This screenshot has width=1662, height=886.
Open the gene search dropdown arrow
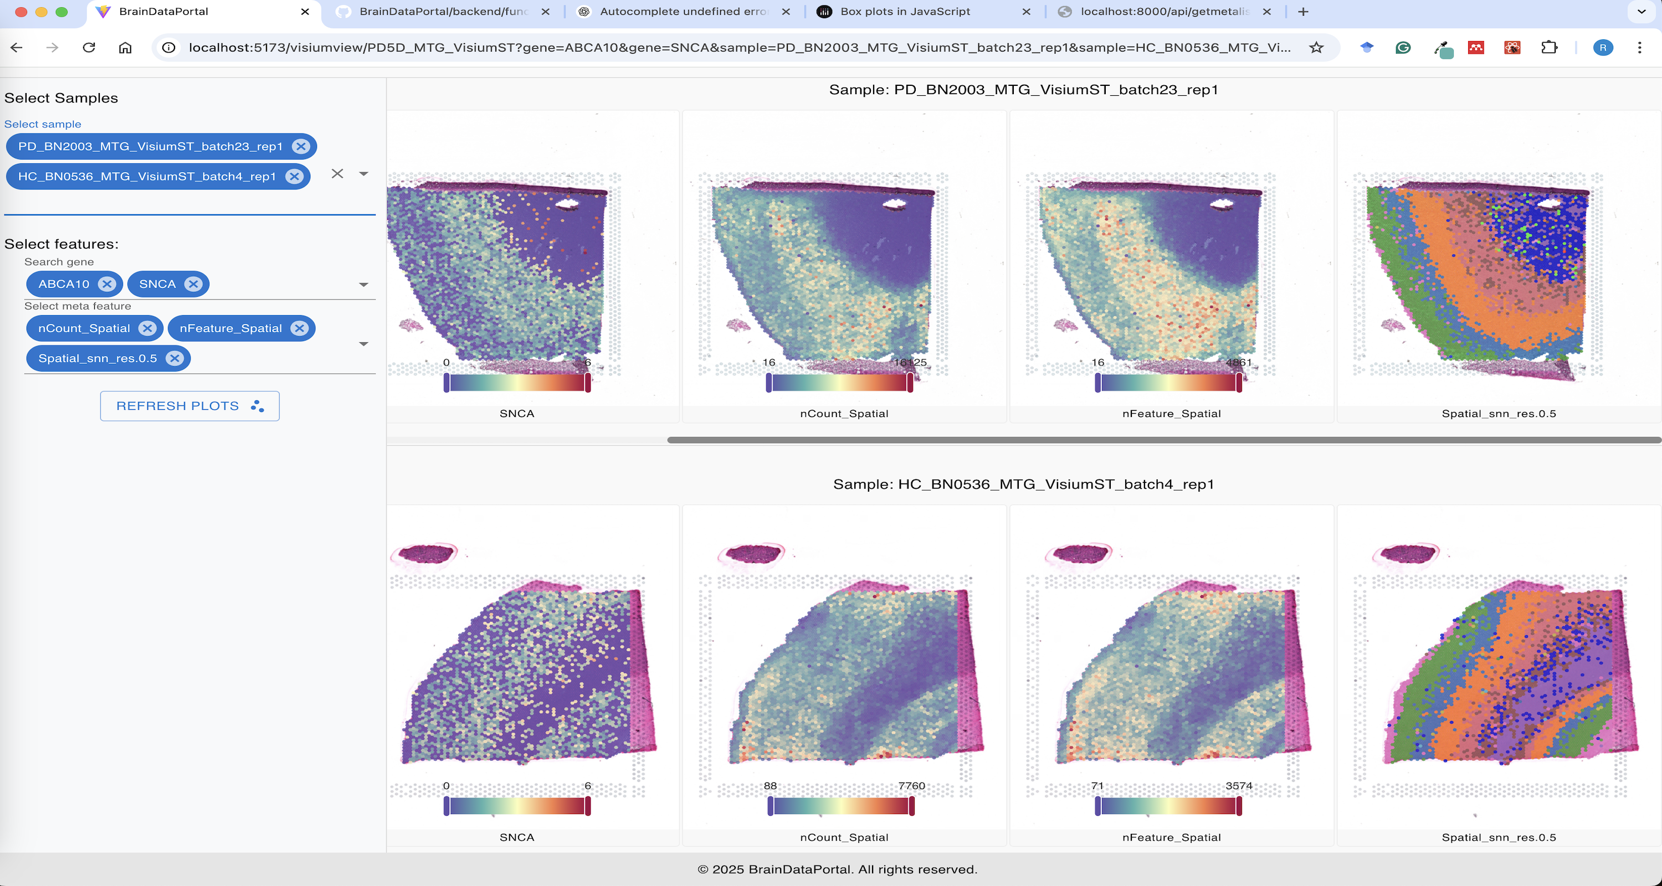(x=364, y=285)
